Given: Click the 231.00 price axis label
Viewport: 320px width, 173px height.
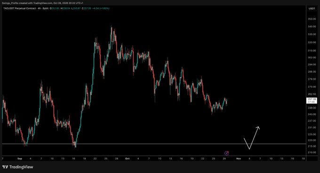Looking at the screenshot, I should (x=312, y=127).
